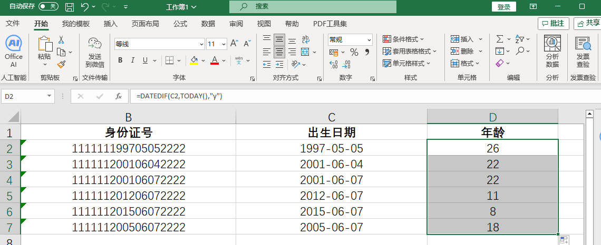The height and width of the screenshot is (245, 601).
Task: Increase font size with larger A
Action: [234, 44]
